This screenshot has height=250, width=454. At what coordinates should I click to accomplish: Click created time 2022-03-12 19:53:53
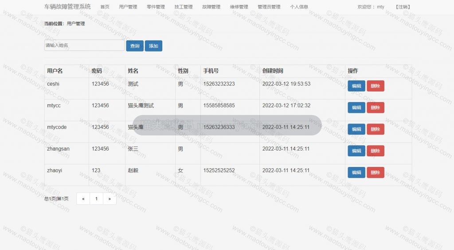[286, 84]
